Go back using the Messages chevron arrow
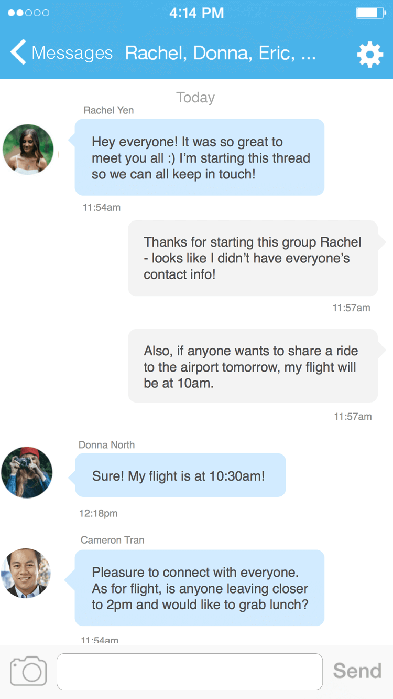Image resolution: width=393 pixels, height=699 pixels. [x=18, y=53]
